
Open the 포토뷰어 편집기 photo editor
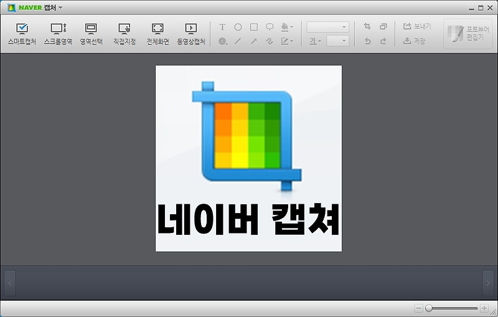pos(468,34)
